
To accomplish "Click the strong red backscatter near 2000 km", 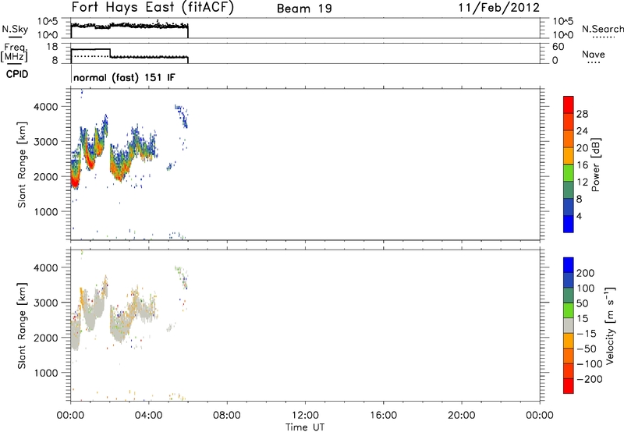I will pos(74,180).
